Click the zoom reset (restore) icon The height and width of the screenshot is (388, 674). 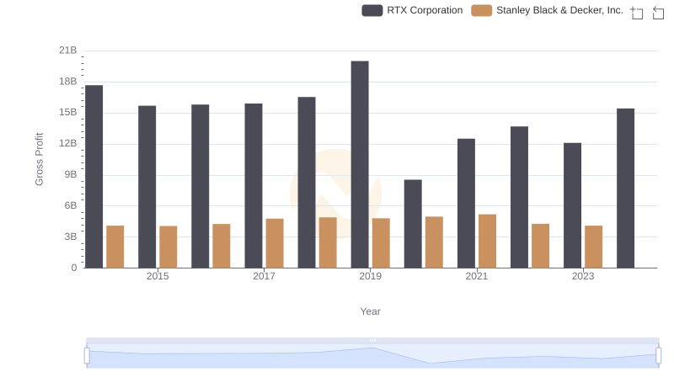click(658, 13)
